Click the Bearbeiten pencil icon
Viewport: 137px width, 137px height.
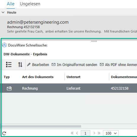coord(29,65)
